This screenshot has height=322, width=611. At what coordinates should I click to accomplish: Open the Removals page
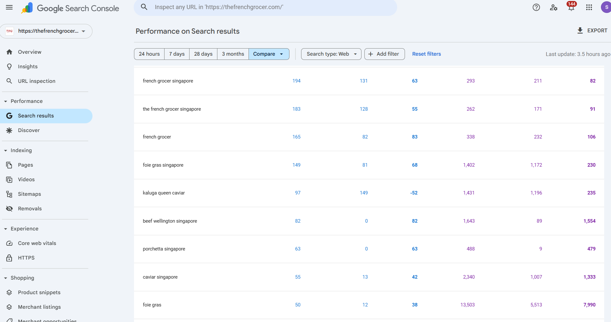30,209
